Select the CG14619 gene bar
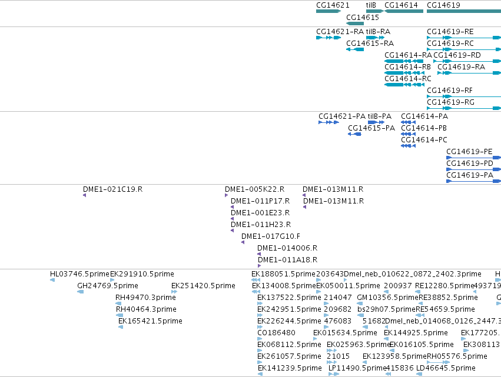The height and width of the screenshot is (377, 501). [x=464, y=11]
